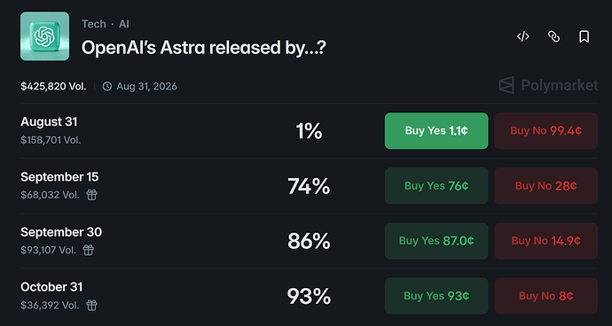Buy Yes 87.0¢ for September 30
Screen dimensions: 612x326
point(436,241)
